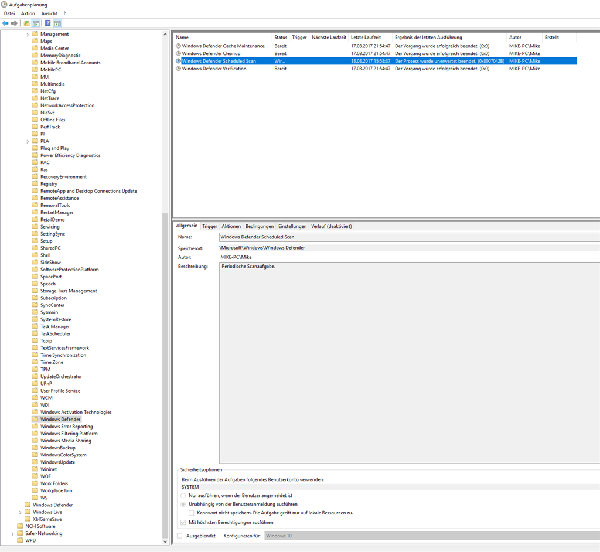Switch to the Aktionen tab
The height and width of the screenshot is (552, 600).
coord(231,226)
